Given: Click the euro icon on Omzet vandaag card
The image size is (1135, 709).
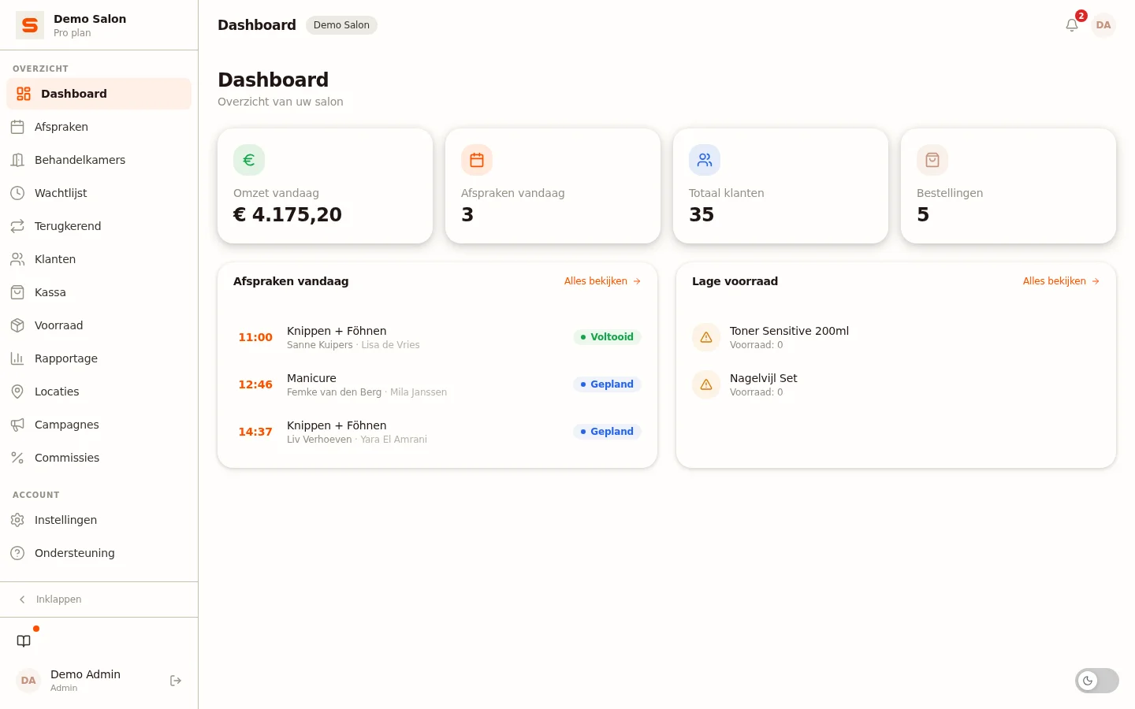Looking at the screenshot, I should (249, 160).
